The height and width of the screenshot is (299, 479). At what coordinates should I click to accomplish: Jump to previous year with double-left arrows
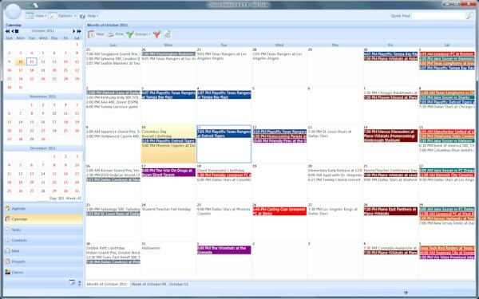(x=7, y=31)
